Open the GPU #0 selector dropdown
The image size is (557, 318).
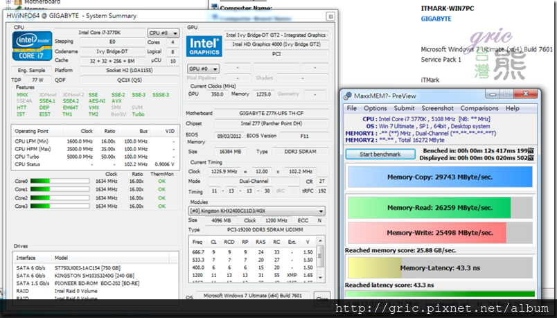pyautogui.click(x=204, y=69)
